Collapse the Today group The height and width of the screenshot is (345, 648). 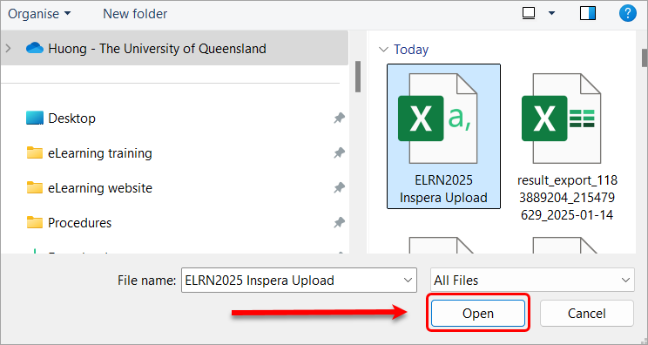383,50
